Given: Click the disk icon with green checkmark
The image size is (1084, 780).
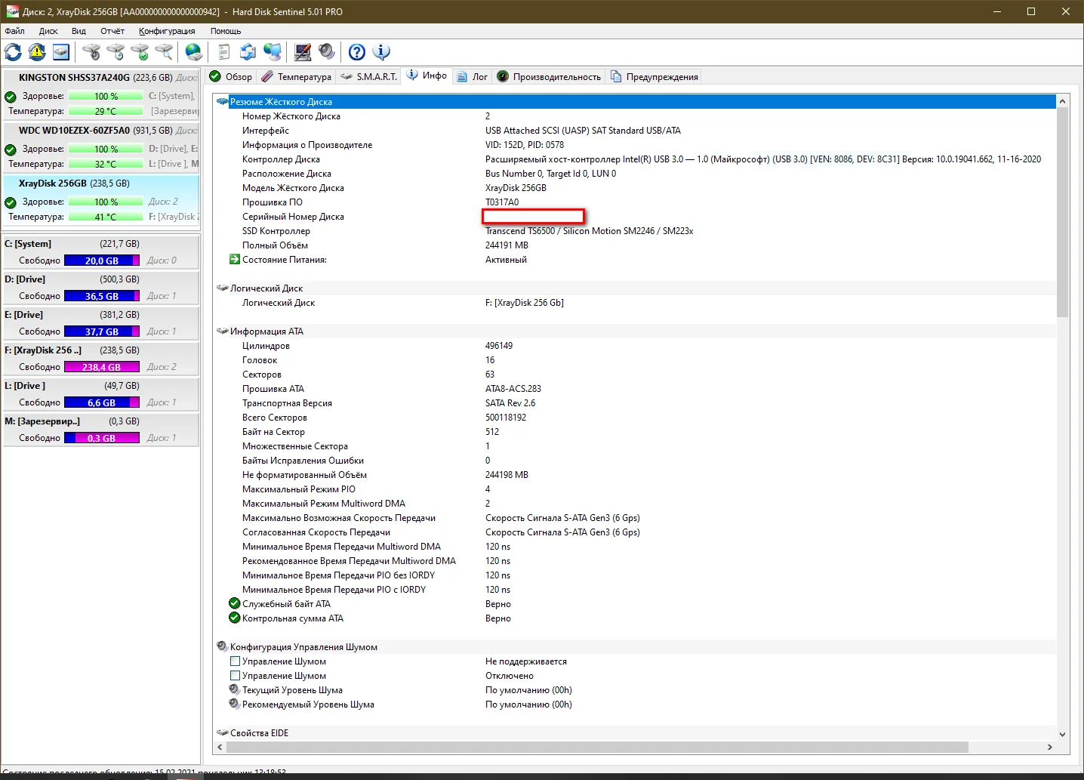Looking at the screenshot, I should (140, 52).
